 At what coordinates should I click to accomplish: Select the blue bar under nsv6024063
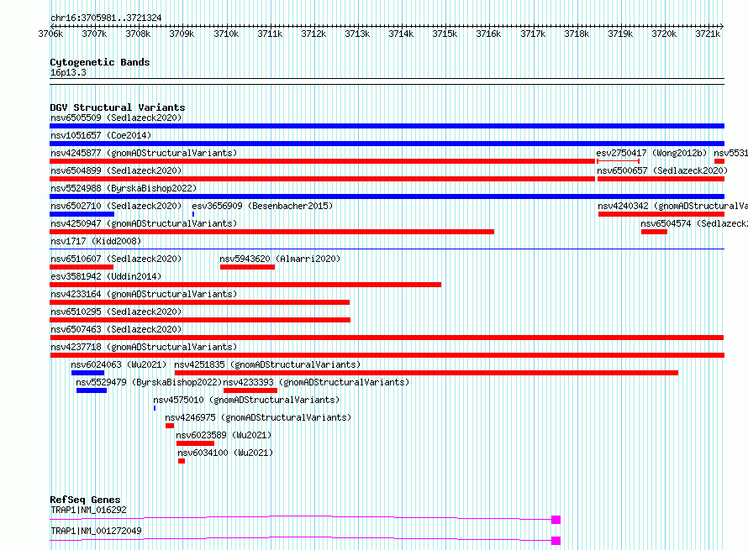(x=87, y=373)
